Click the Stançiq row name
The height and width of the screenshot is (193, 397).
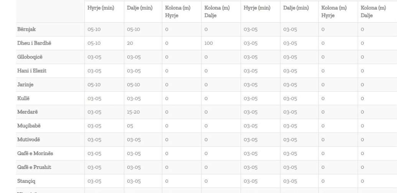coord(26,181)
